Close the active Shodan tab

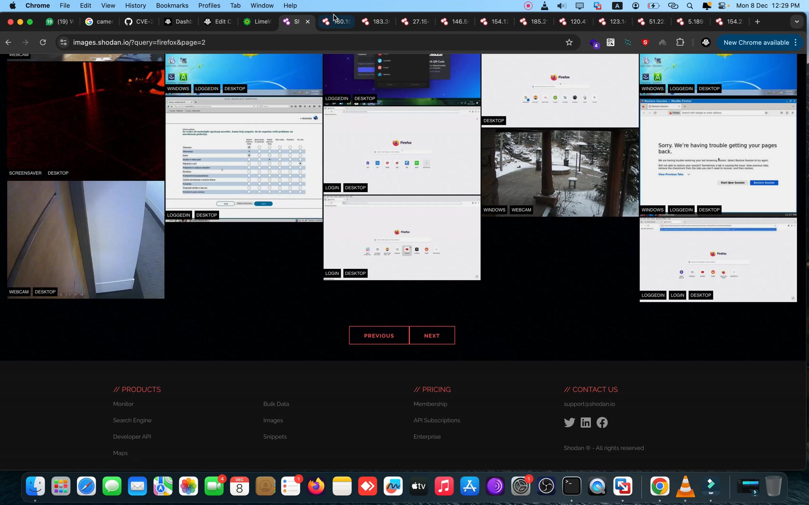[x=308, y=21]
